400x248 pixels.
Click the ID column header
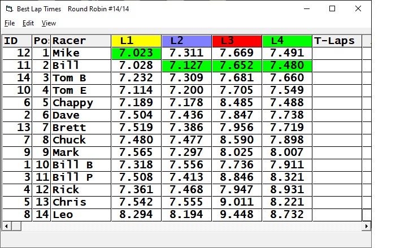point(17,41)
